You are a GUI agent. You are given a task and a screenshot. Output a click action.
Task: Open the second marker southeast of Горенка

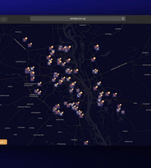(x=30, y=45)
